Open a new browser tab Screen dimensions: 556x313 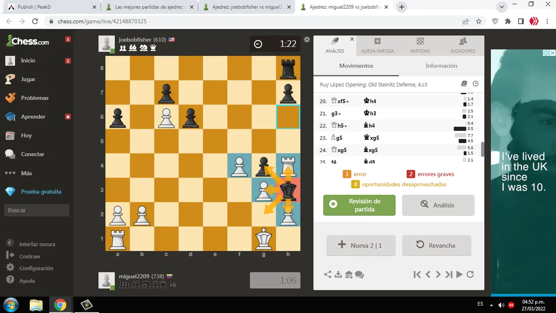402,7
